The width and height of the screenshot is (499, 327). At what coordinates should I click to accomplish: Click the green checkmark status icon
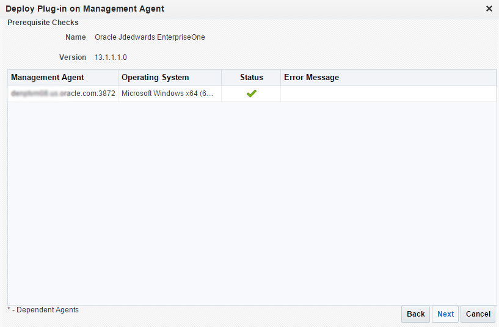click(x=251, y=94)
